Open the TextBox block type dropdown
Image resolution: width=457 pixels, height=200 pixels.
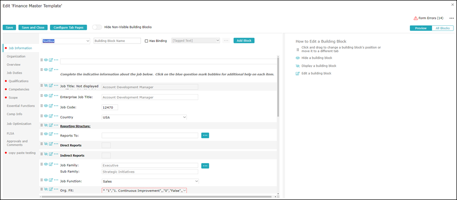pyautogui.click(x=66, y=41)
